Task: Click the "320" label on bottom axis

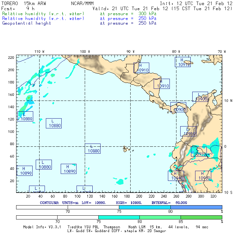Action: (x=213, y=196)
